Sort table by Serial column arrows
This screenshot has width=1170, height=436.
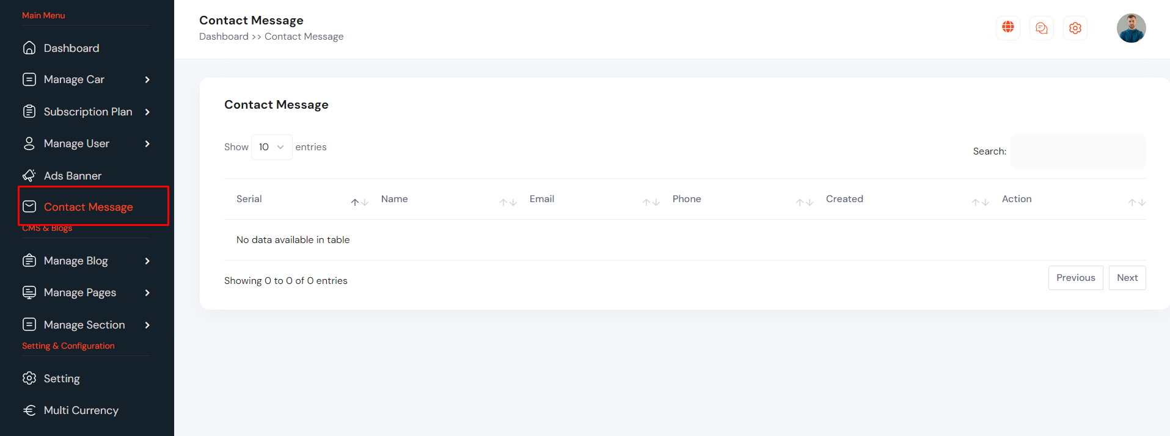point(359,202)
